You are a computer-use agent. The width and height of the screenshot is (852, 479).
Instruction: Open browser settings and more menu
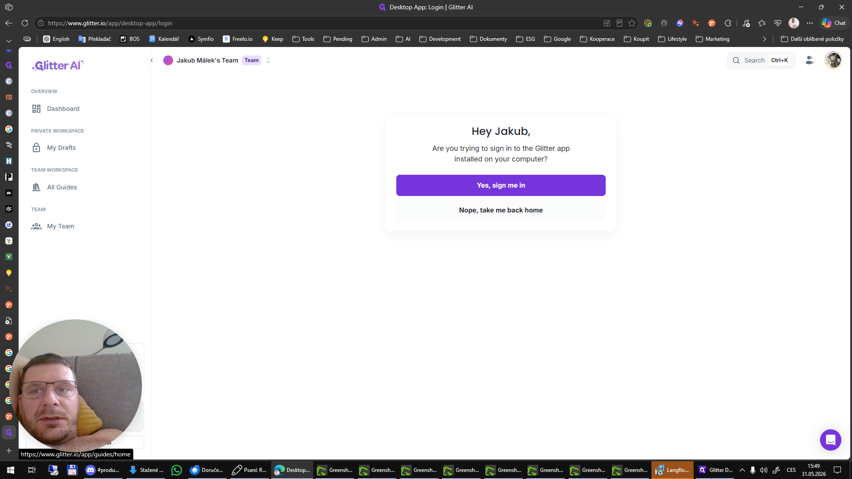pyautogui.click(x=810, y=23)
